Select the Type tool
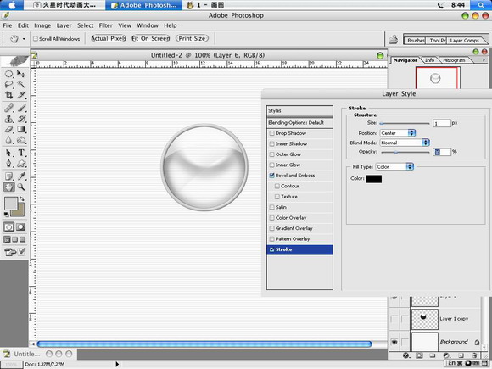 21,153
